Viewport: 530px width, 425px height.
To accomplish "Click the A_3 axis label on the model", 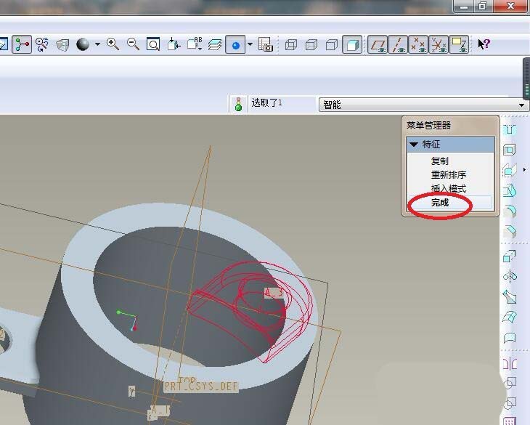I will pos(274,293).
